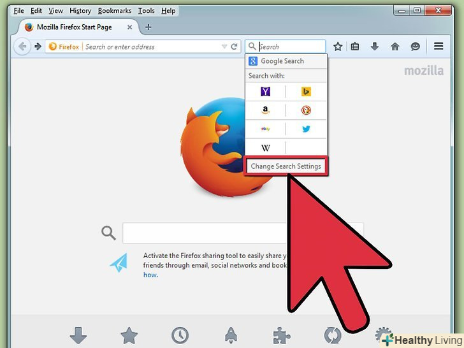Bookmark this page with star icon

click(x=338, y=47)
